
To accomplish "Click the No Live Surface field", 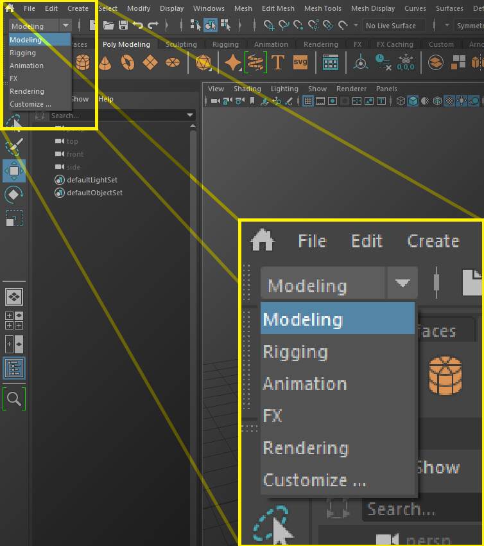I will click(390, 26).
